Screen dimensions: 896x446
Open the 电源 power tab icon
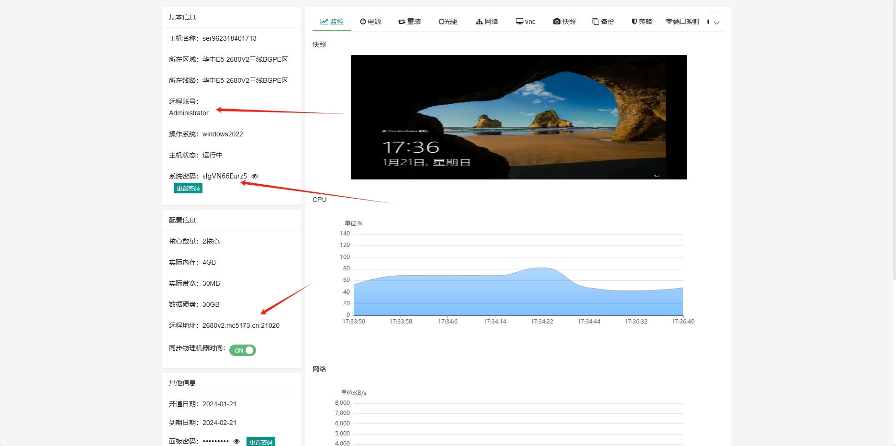363,22
